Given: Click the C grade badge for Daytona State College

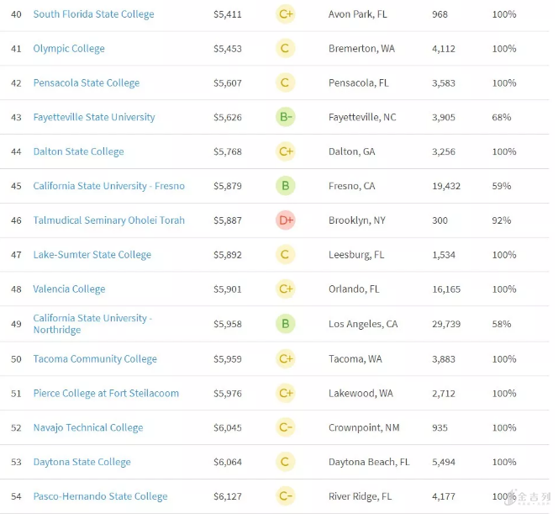Looking at the screenshot, I should coord(285,462).
